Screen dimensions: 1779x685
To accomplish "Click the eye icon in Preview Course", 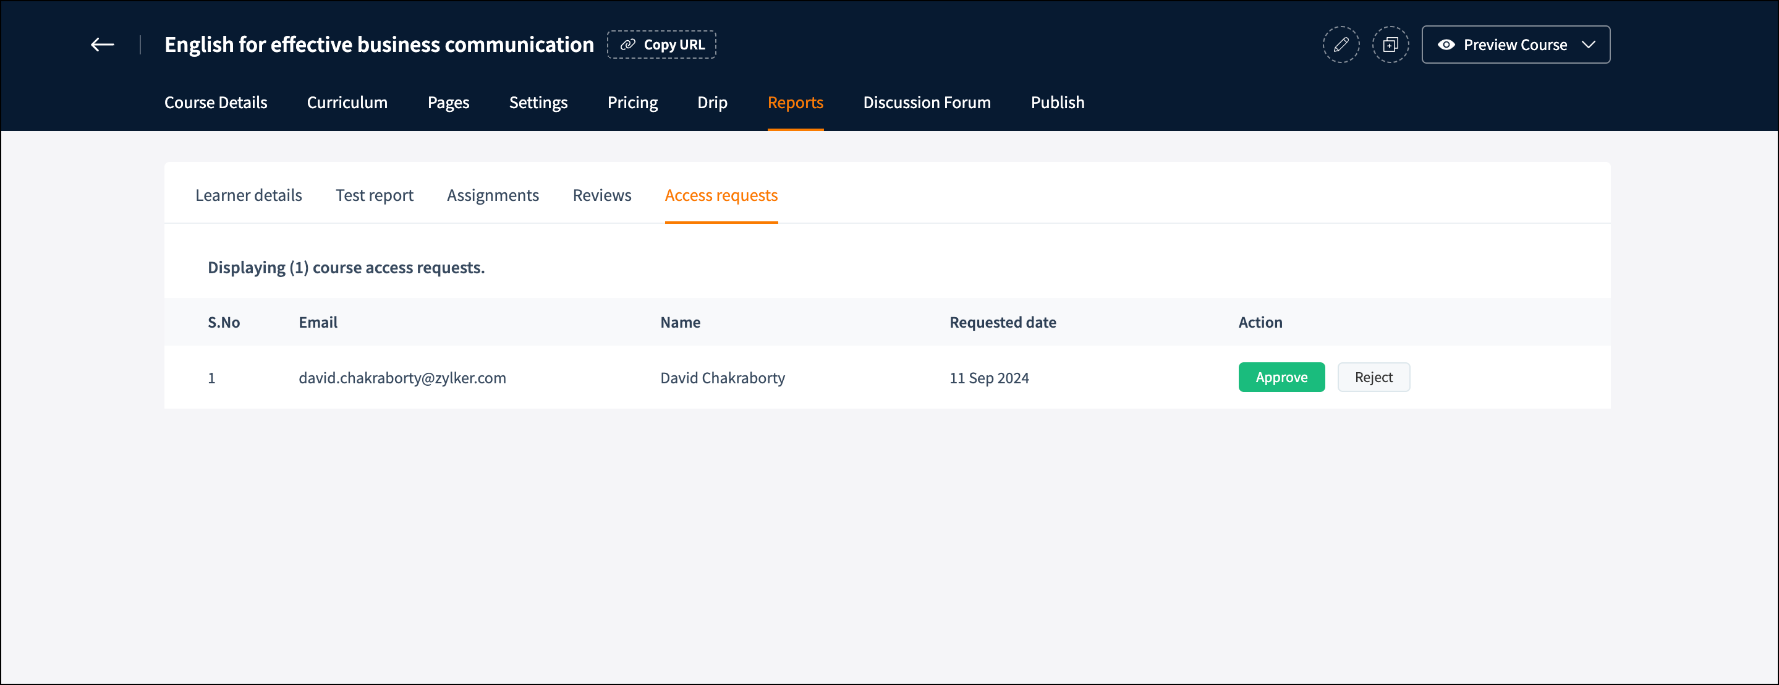I will click(x=1445, y=45).
